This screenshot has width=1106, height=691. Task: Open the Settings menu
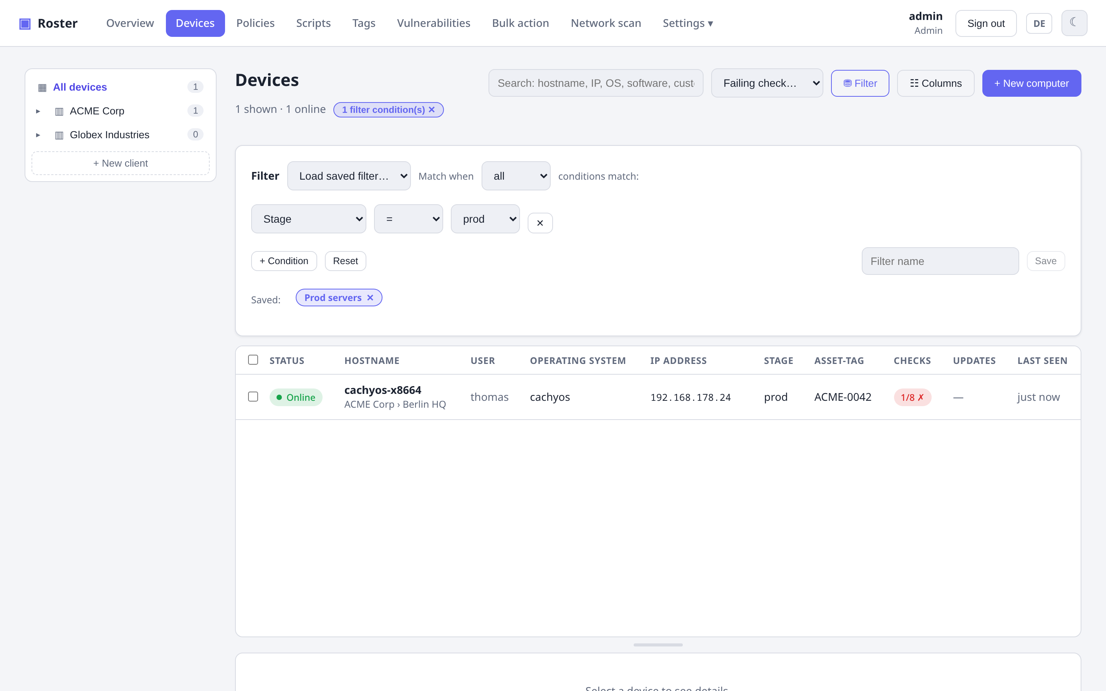click(x=688, y=23)
